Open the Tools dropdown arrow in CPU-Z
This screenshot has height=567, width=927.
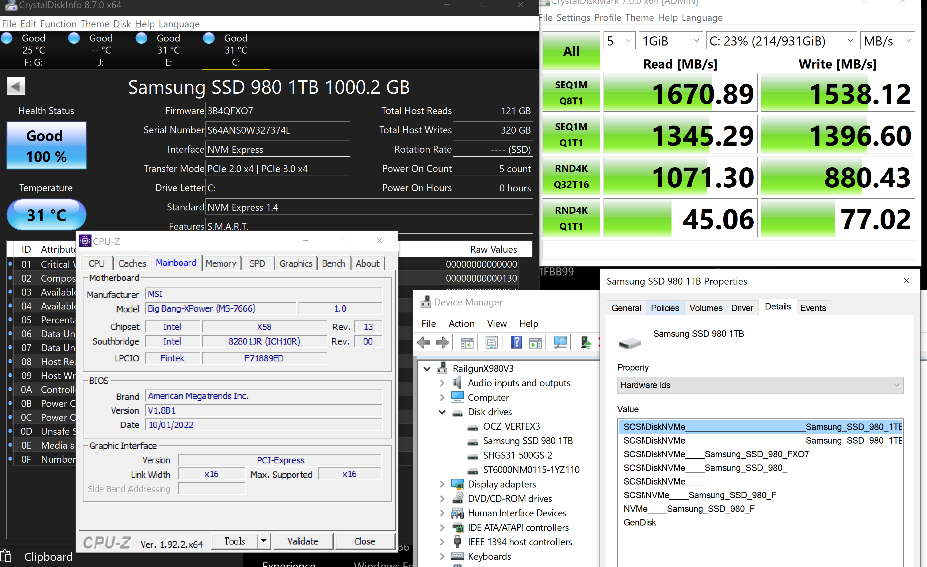coord(264,541)
